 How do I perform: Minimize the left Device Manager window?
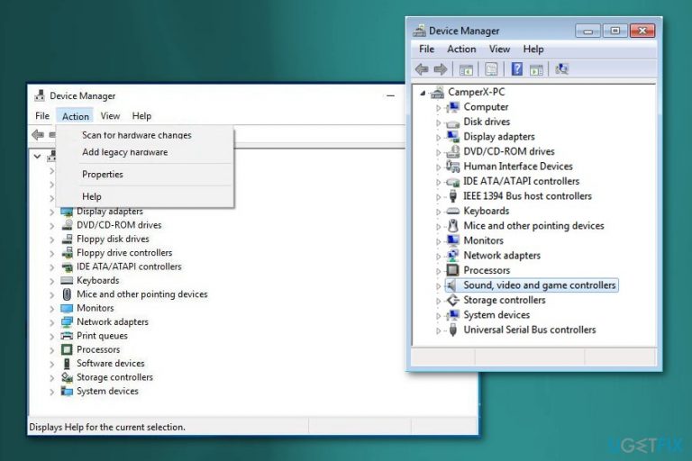click(x=390, y=95)
